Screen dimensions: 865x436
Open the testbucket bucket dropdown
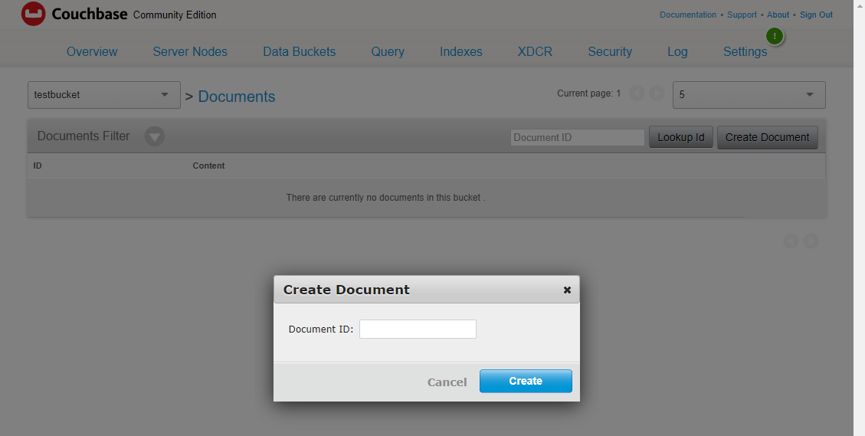point(103,95)
